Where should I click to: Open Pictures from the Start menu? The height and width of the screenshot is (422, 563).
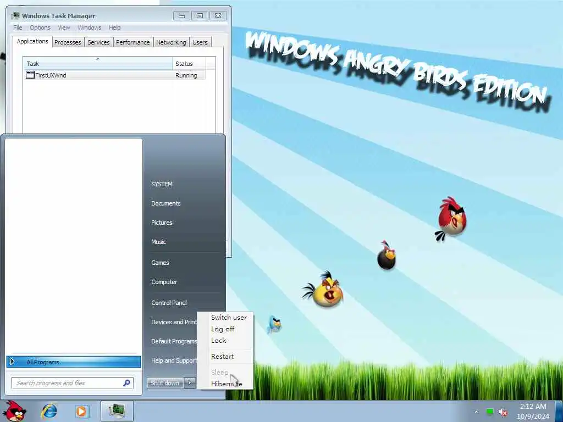pos(162,223)
